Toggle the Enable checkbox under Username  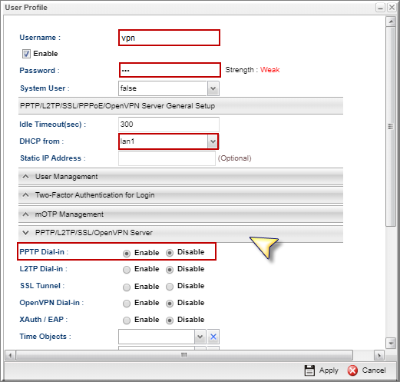coord(26,54)
